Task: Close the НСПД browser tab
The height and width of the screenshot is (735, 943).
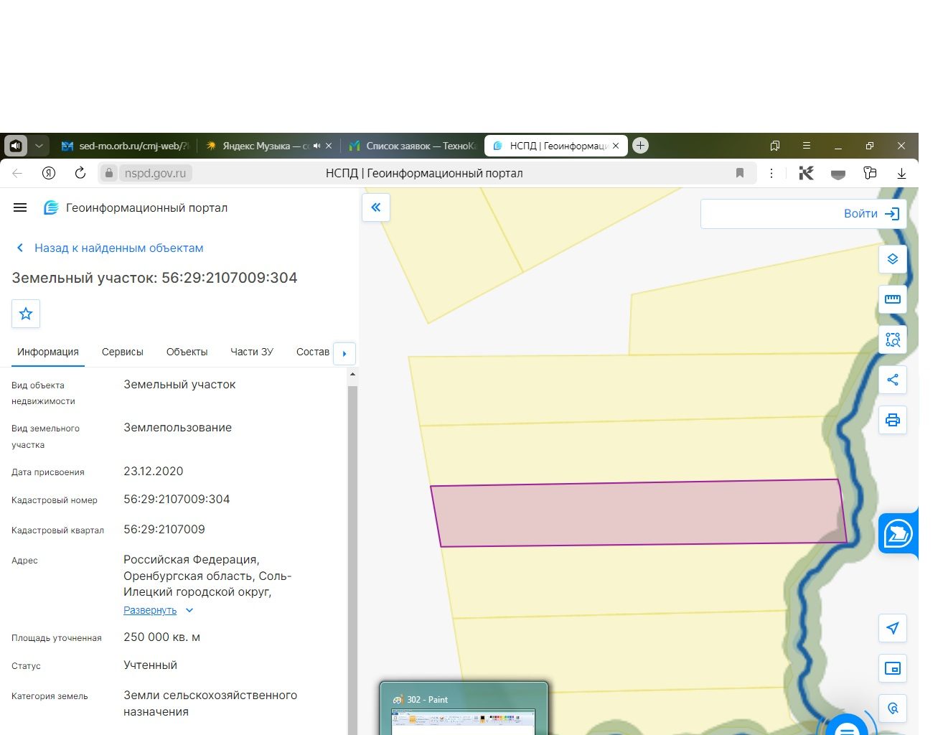Action: pyautogui.click(x=616, y=146)
